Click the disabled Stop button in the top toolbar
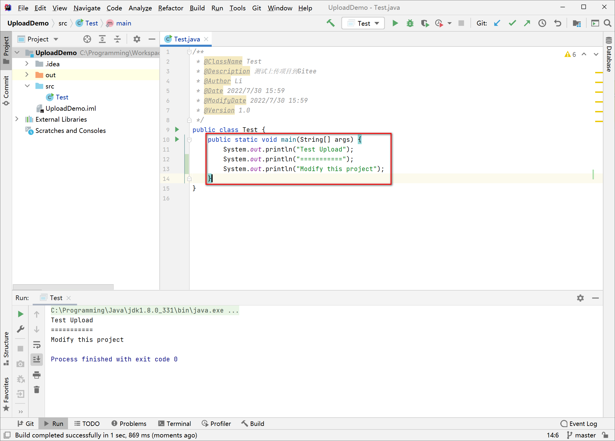Viewport: 615px width, 441px height. 461,23
